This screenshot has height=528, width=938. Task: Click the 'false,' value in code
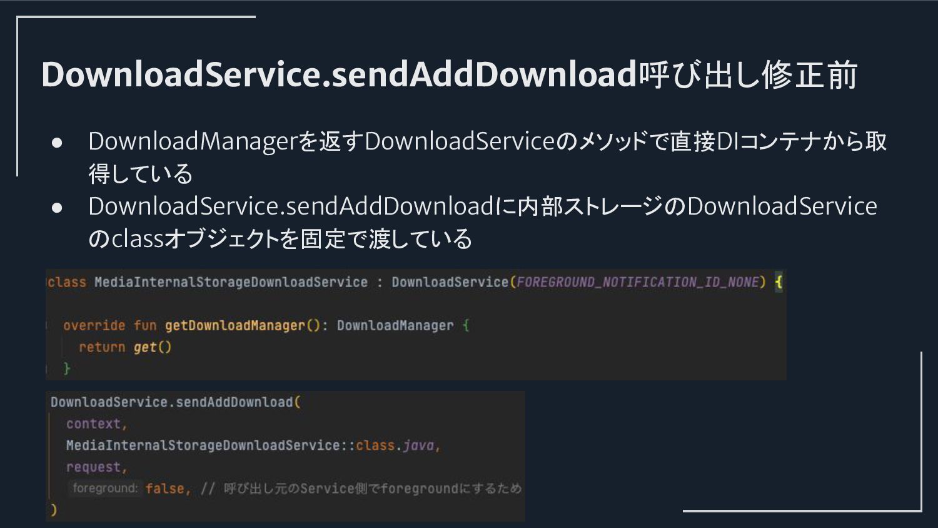[168, 489]
